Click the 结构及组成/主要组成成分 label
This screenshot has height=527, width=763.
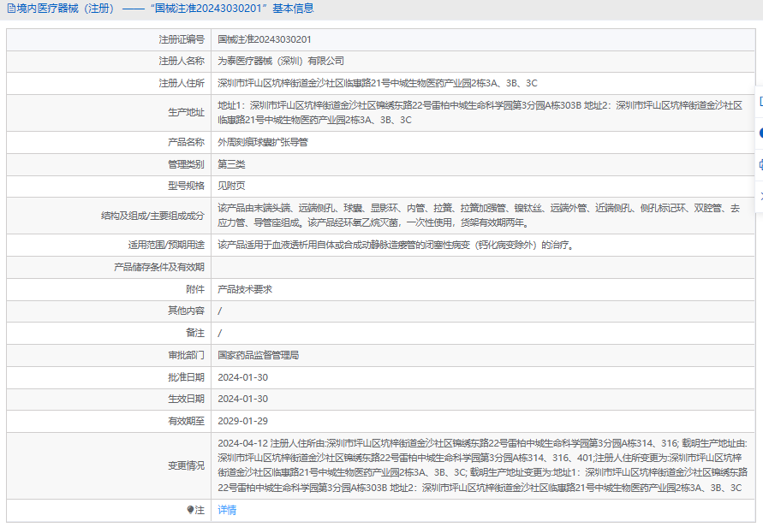(x=152, y=216)
